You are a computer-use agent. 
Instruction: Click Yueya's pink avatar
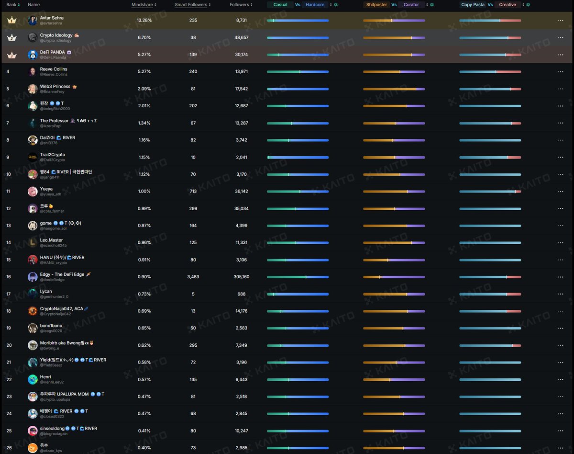click(33, 192)
